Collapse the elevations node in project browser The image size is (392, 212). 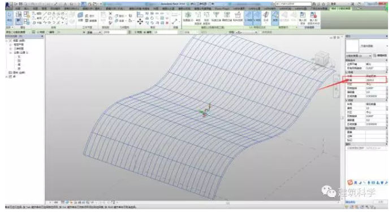click(x=11, y=53)
